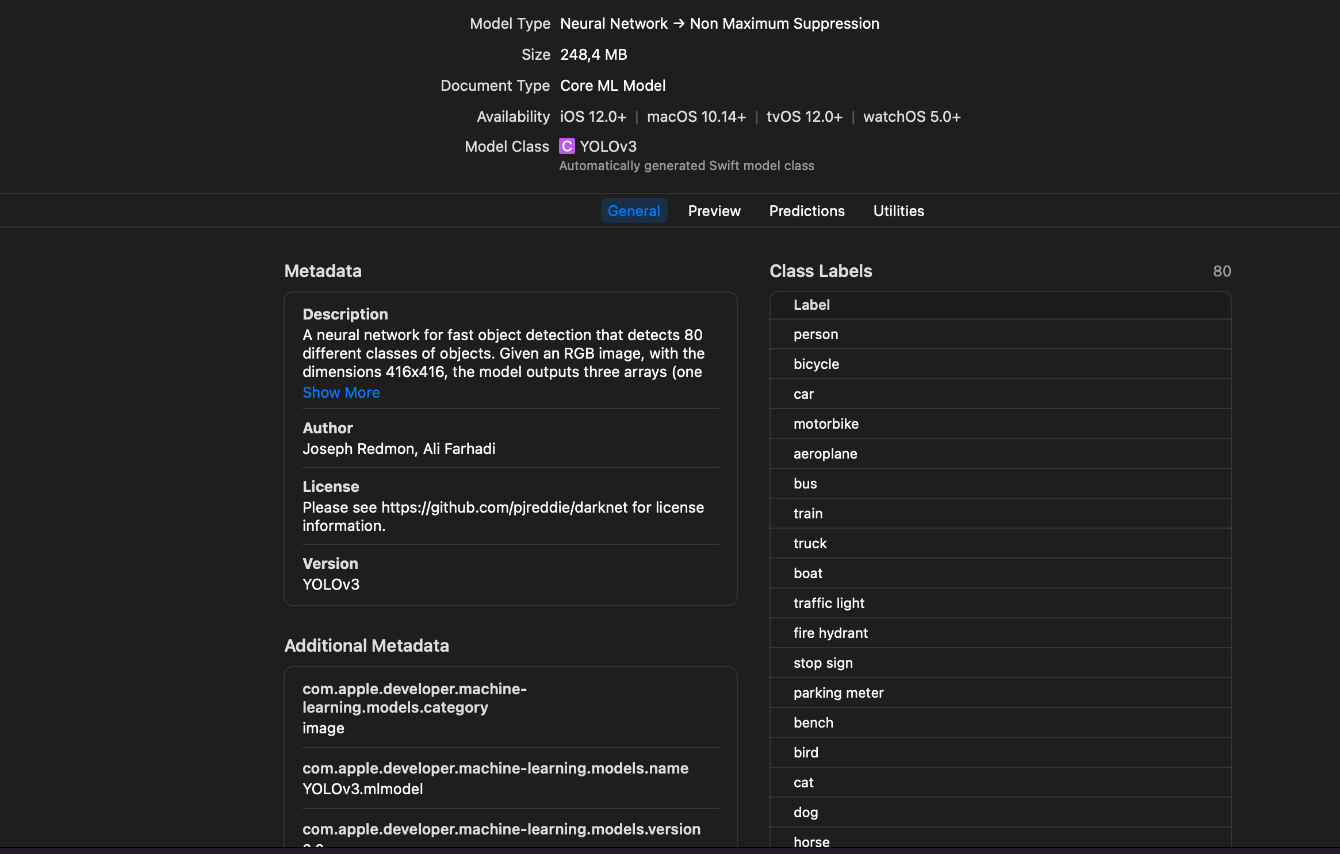The image size is (1340, 854).
Task: Select the parking meter class label
Action: 838,693
